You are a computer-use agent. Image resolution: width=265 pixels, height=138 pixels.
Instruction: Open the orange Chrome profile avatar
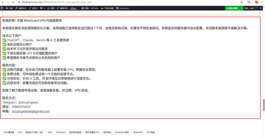[x=256, y=2]
